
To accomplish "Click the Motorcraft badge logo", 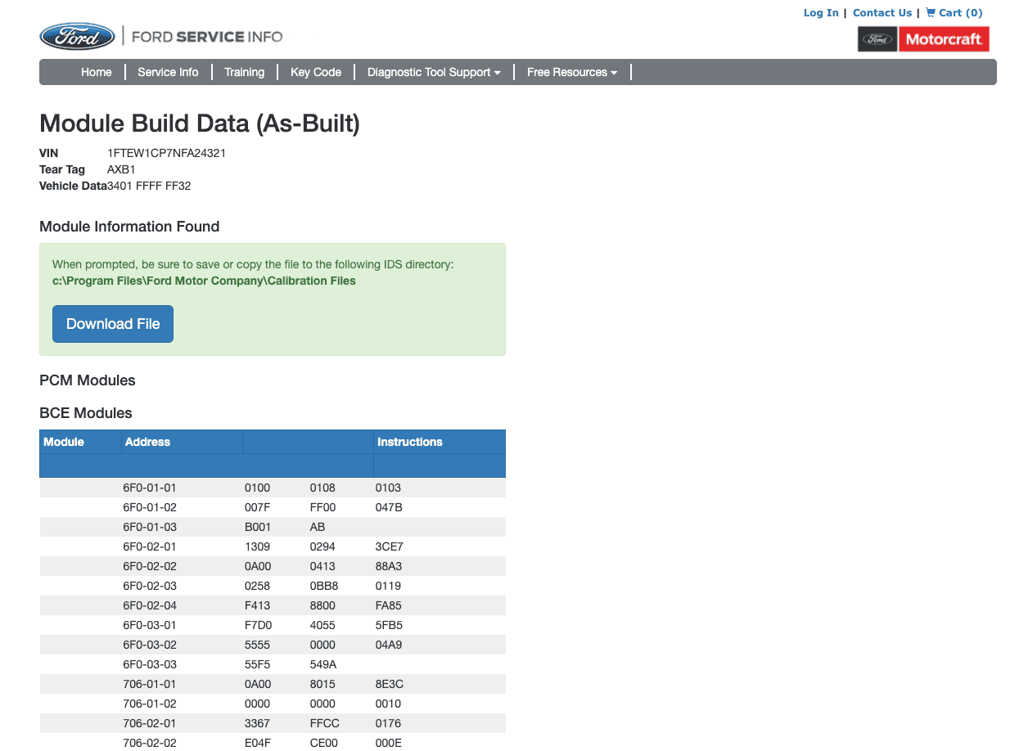I will tap(944, 39).
